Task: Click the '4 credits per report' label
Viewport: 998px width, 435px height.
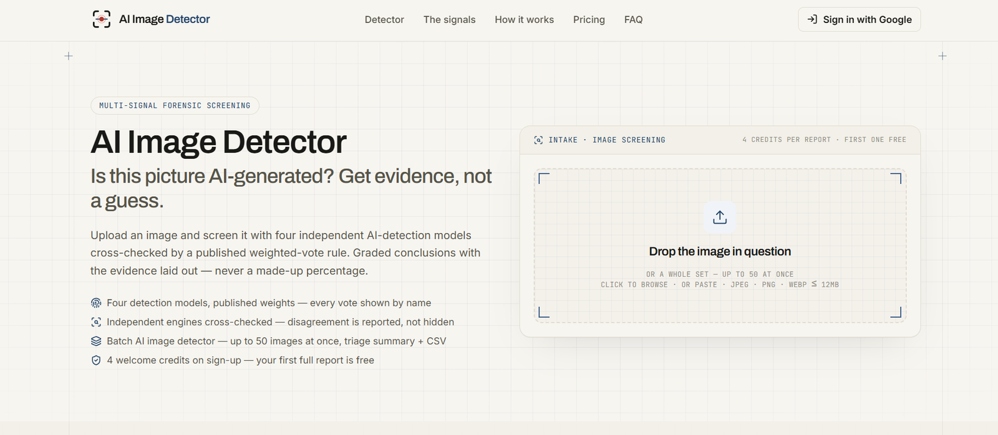Action: click(x=787, y=140)
